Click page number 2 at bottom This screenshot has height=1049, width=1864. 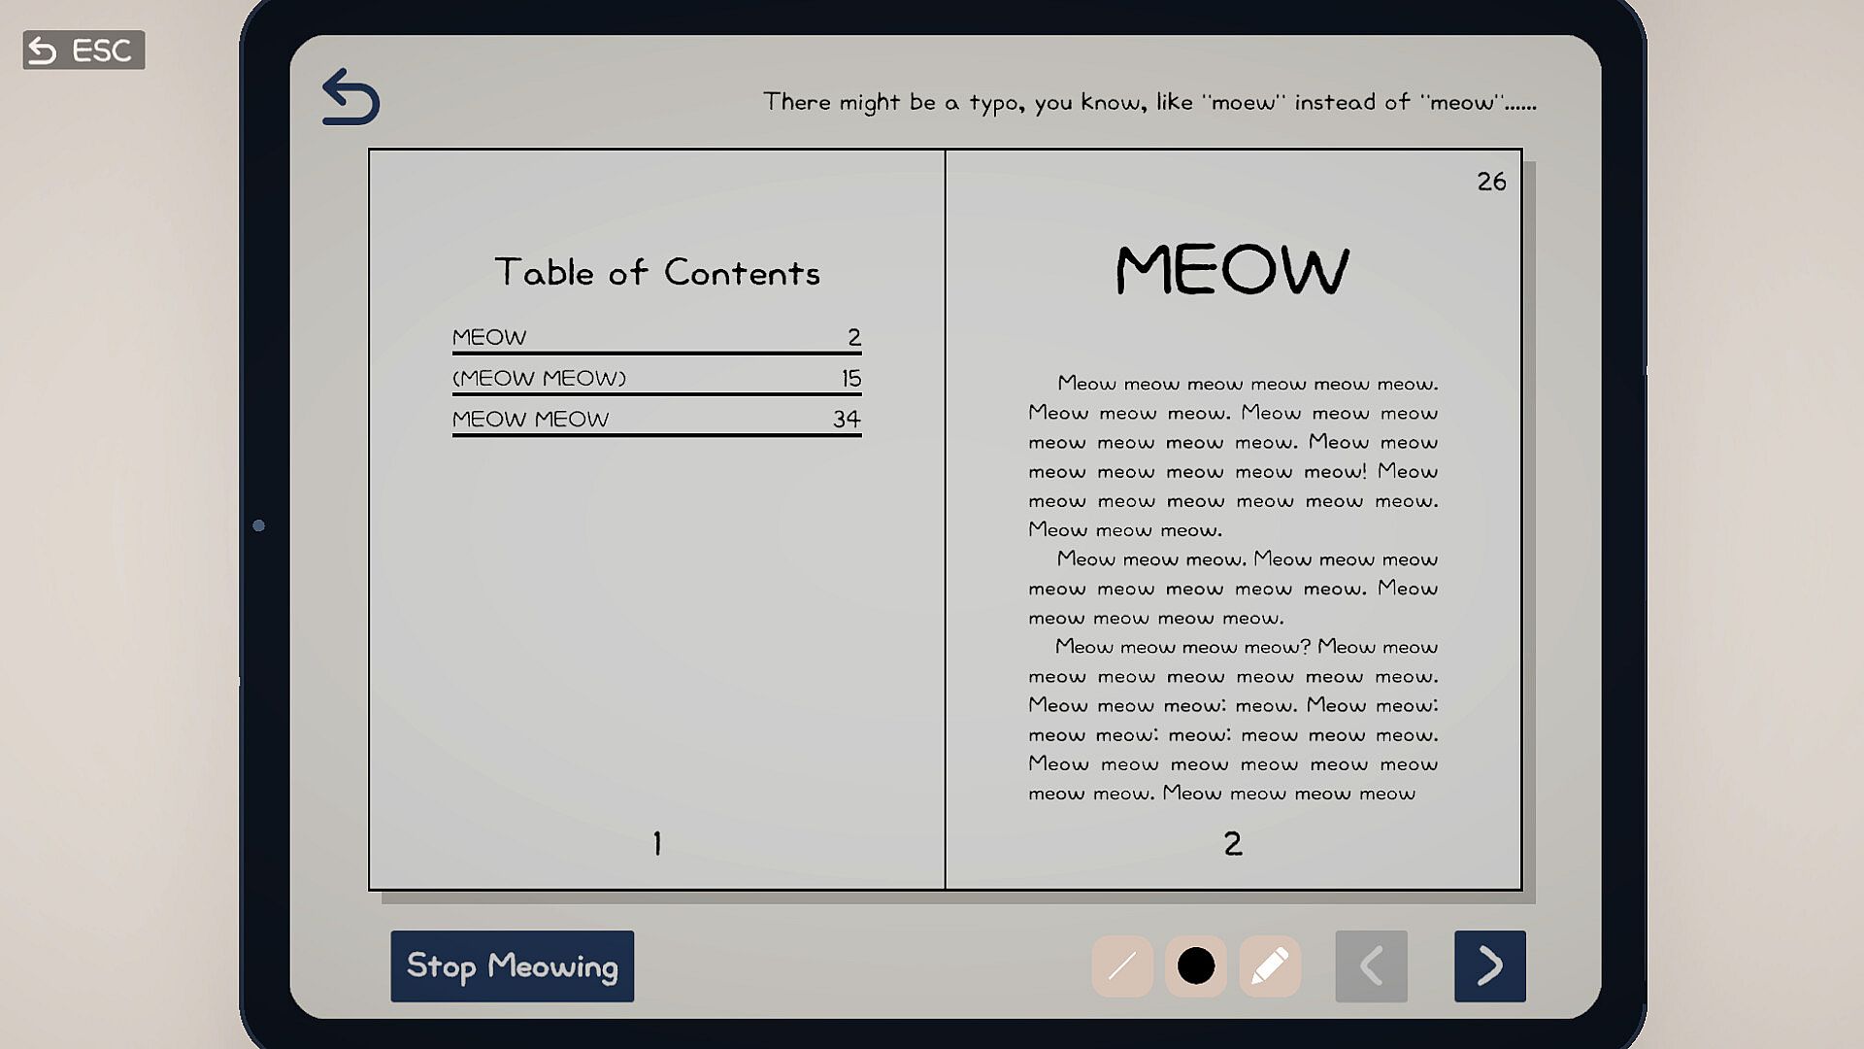point(1232,843)
